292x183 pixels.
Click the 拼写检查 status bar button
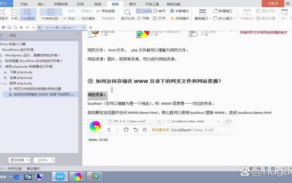[x=15, y=169]
